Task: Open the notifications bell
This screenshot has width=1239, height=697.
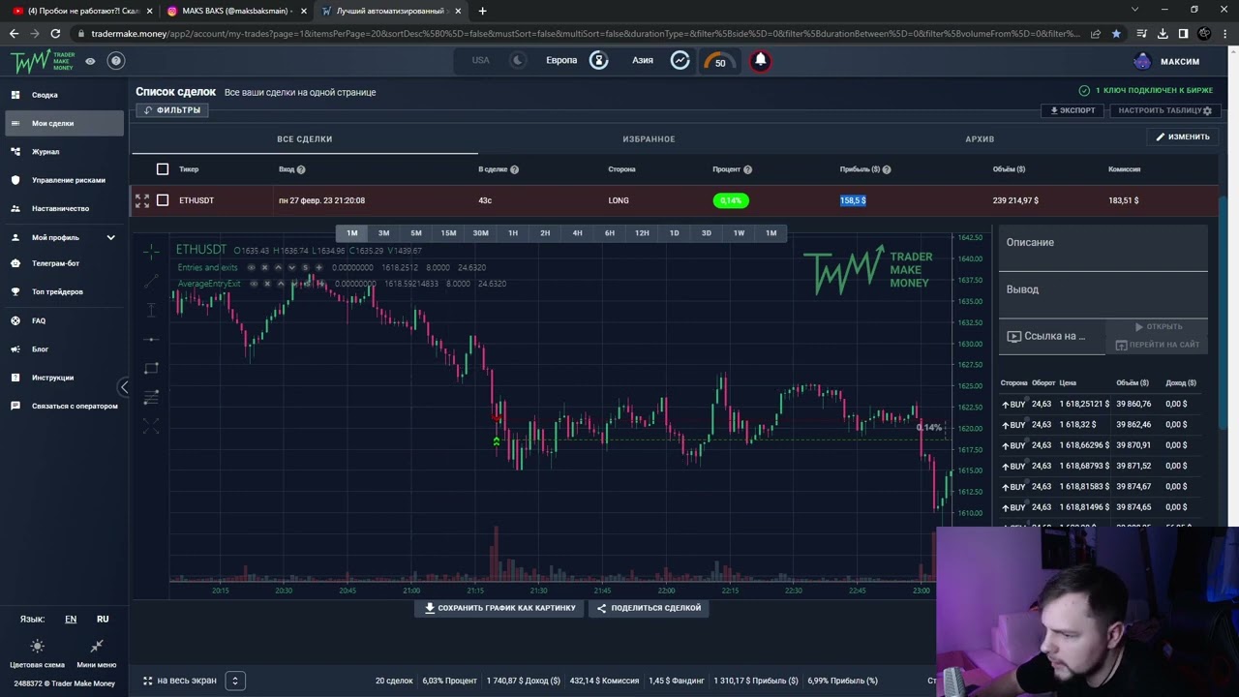Action: coord(761,60)
